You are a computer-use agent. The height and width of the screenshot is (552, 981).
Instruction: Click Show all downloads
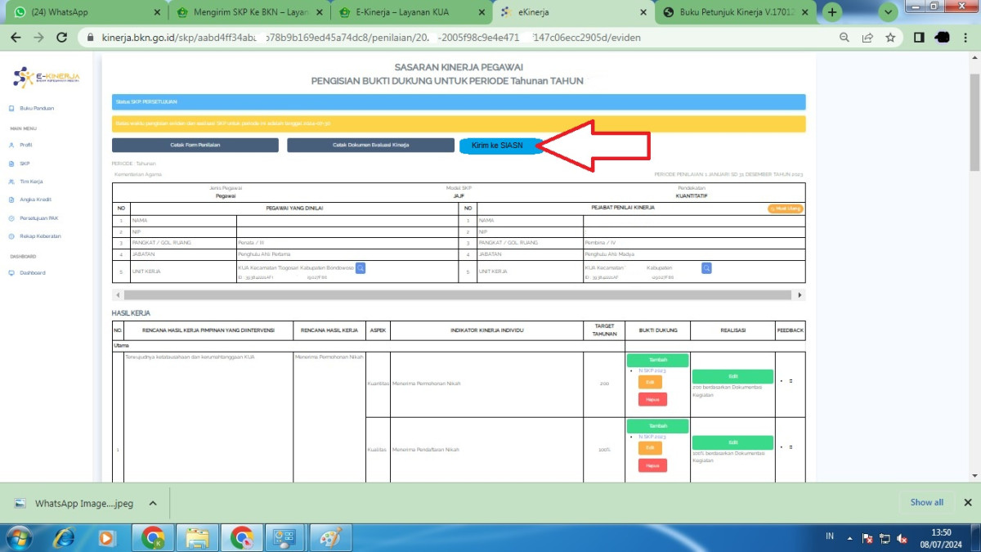[x=926, y=503]
